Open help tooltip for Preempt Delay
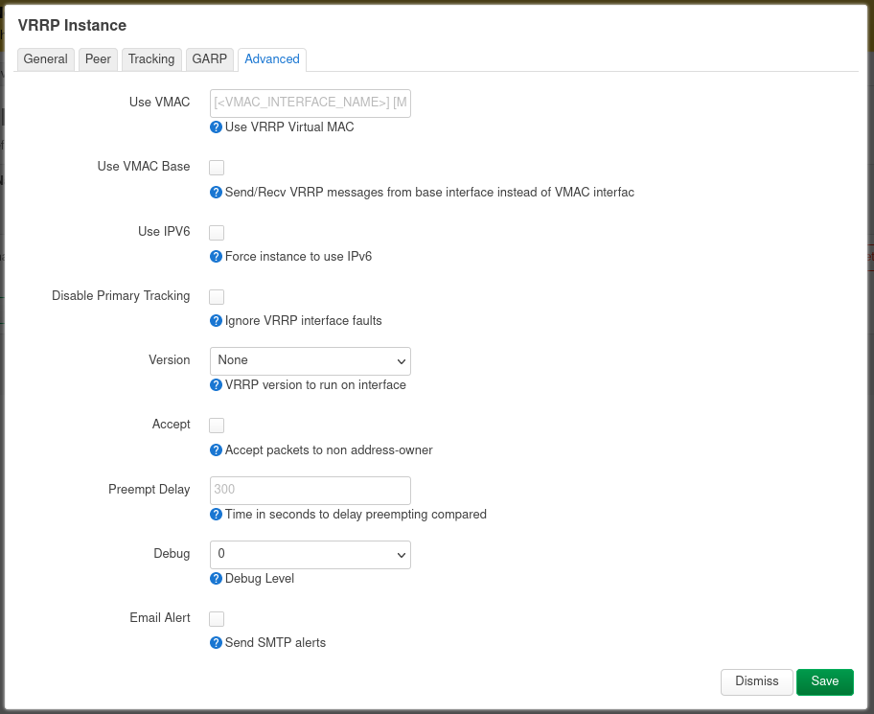Viewport: 874px width, 714px height. pyautogui.click(x=216, y=514)
